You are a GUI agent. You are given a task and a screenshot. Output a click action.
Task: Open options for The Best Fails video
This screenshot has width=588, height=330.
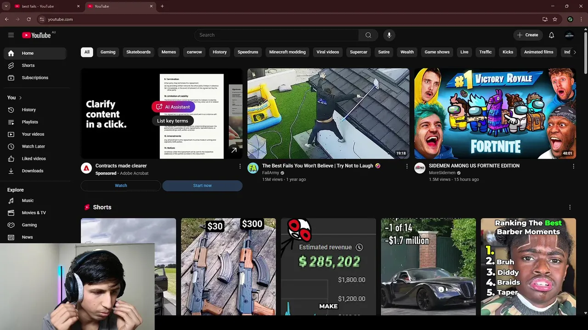click(x=407, y=166)
